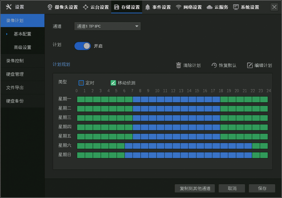
Task: Switch to 硬盘管理 in sidebar
Action: click(15, 74)
